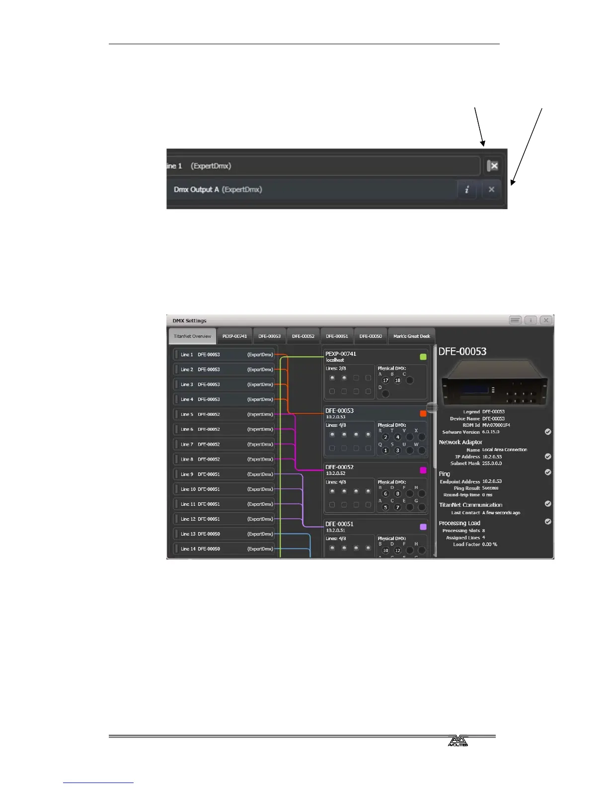The height and width of the screenshot is (787, 608).
Task: Select the PEXP-00741 localhost node header
Action: point(376,356)
